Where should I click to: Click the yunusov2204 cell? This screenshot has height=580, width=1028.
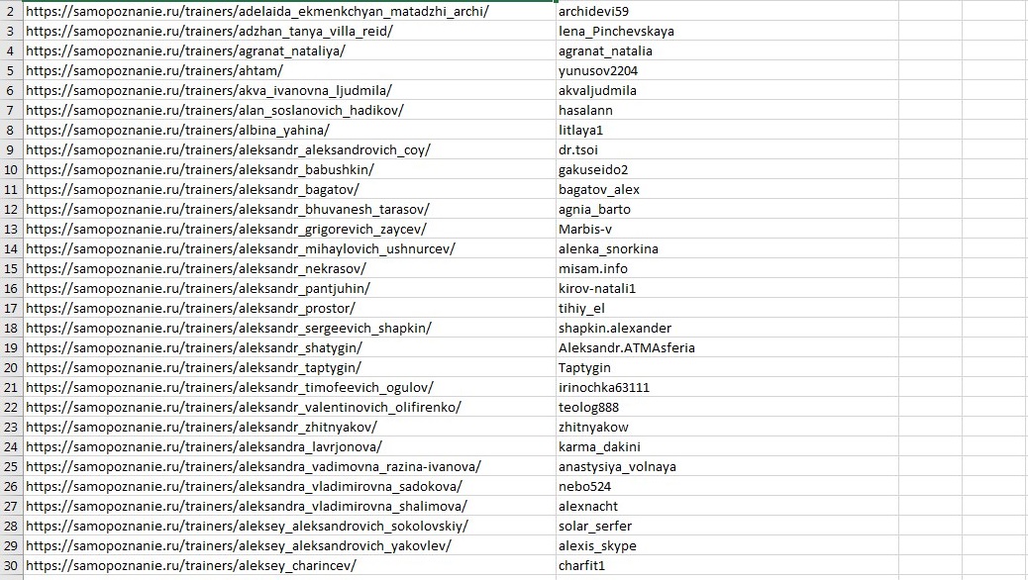tap(727, 71)
